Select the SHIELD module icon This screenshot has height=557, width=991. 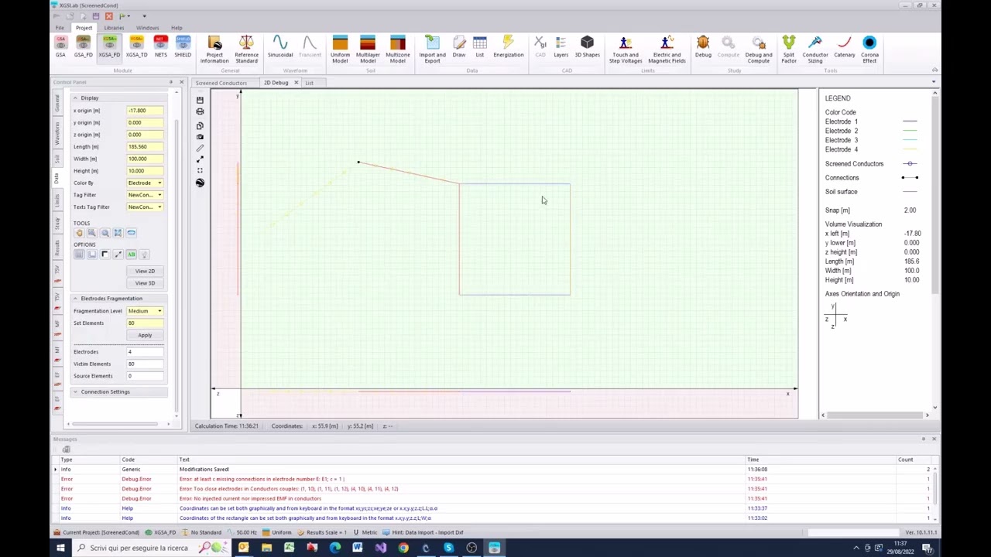183,46
